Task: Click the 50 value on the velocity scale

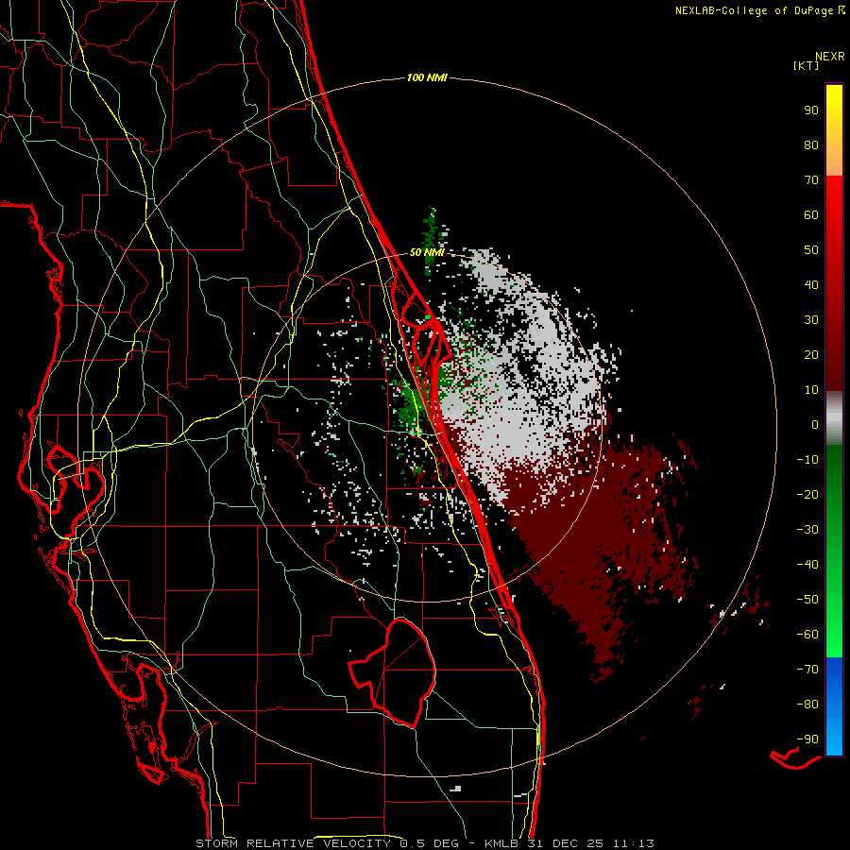Action: click(811, 249)
